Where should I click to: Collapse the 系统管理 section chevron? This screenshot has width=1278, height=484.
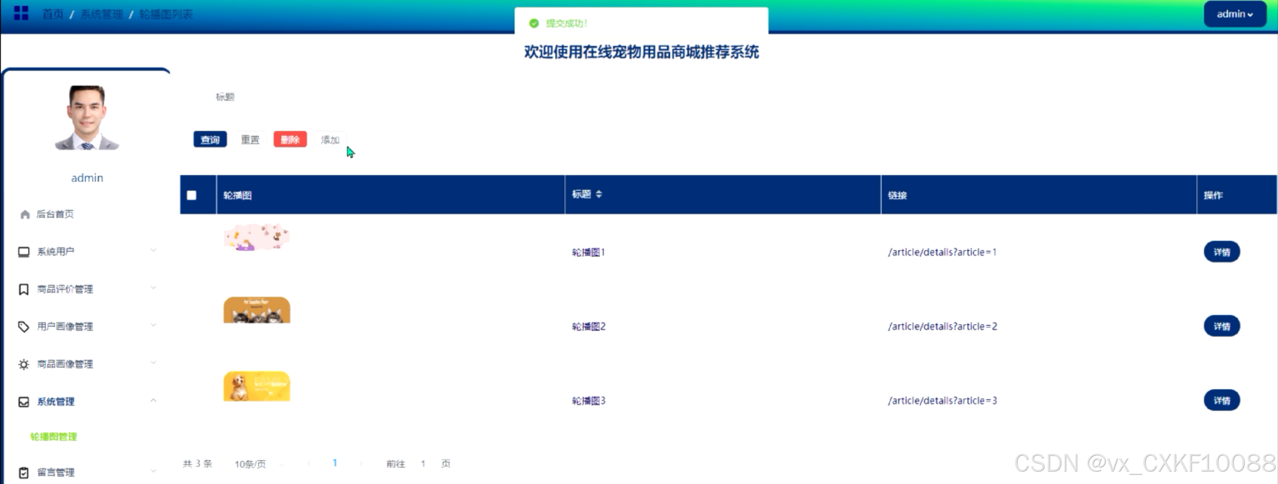click(153, 400)
